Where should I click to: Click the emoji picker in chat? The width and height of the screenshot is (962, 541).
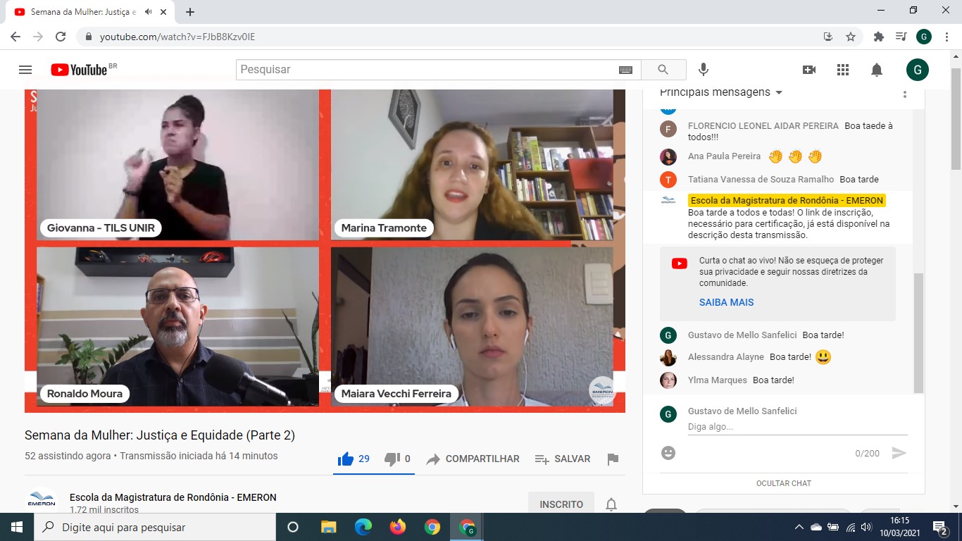pos(668,453)
